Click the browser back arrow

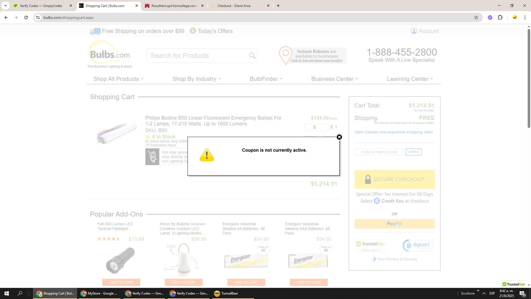tap(6, 17)
